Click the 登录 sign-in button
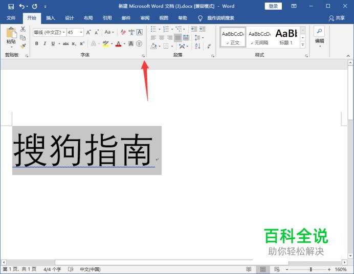Screen dimensions: 354x274 pos(273,6)
